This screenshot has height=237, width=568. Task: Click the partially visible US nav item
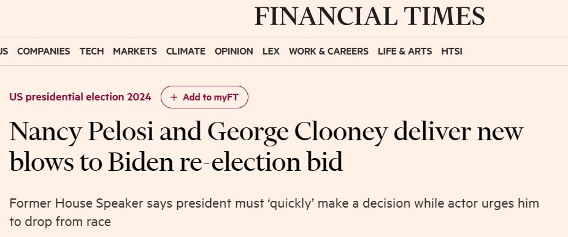click(4, 51)
